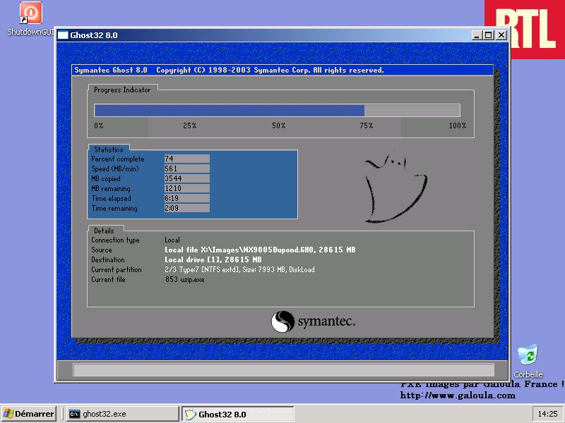Click the percent complete value 74
The height and width of the screenshot is (423, 565).
click(186, 159)
